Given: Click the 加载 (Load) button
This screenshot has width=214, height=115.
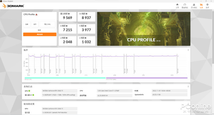Looking at the screenshot, I should click(27, 24).
